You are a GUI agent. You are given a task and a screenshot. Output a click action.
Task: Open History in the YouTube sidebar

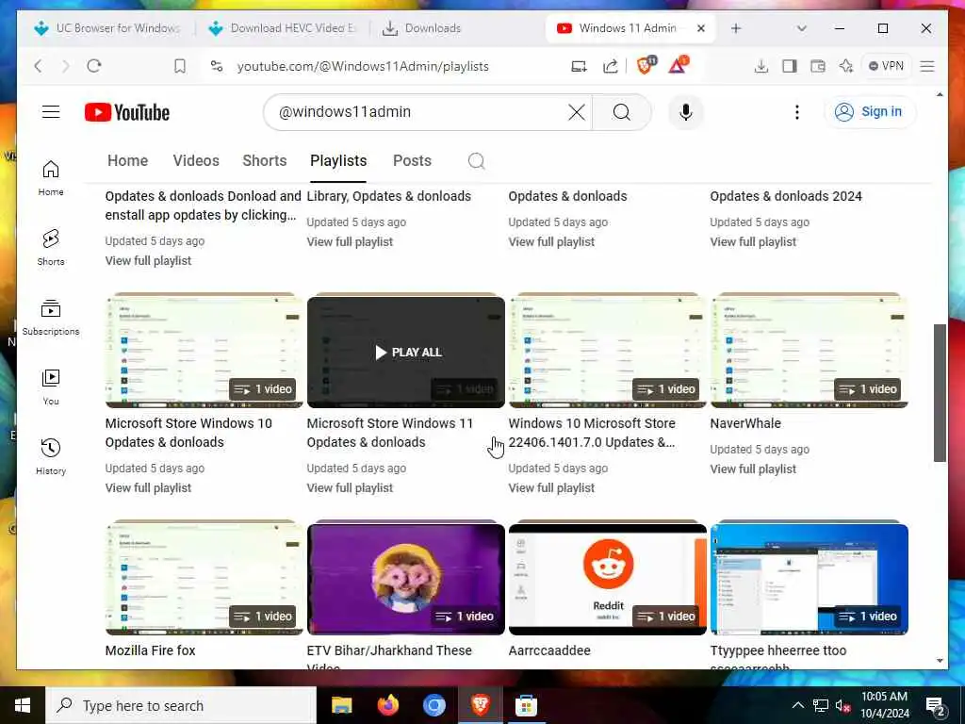(x=51, y=457)
